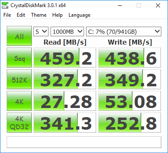Image resolution: width=168 pixels, height=153 pixels.
Task: Start the Seq sequential test
Action: coord(19,58)
